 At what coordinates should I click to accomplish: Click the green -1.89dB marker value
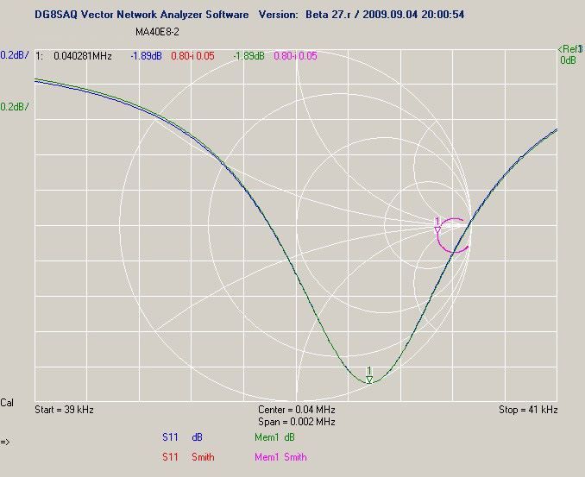point(248,56)
